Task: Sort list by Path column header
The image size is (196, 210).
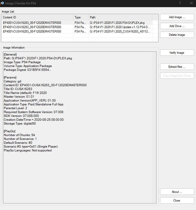Action: coord(120,17)
